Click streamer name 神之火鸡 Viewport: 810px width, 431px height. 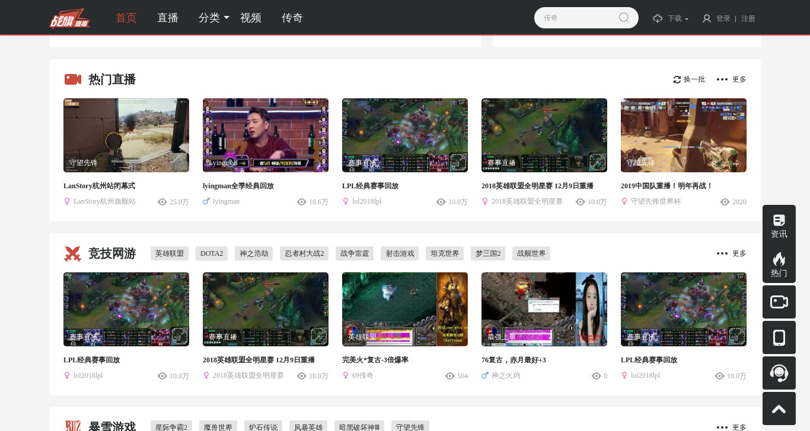coord(506,375)
